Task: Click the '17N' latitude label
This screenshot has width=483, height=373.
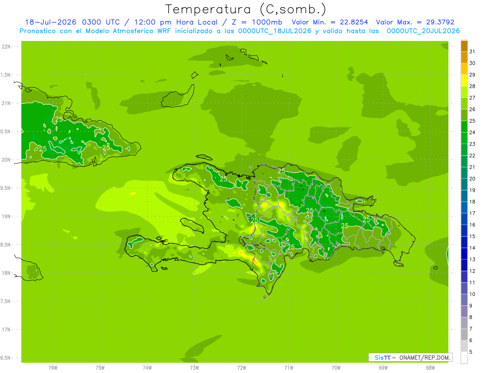Action: click(x=6, y=330)
